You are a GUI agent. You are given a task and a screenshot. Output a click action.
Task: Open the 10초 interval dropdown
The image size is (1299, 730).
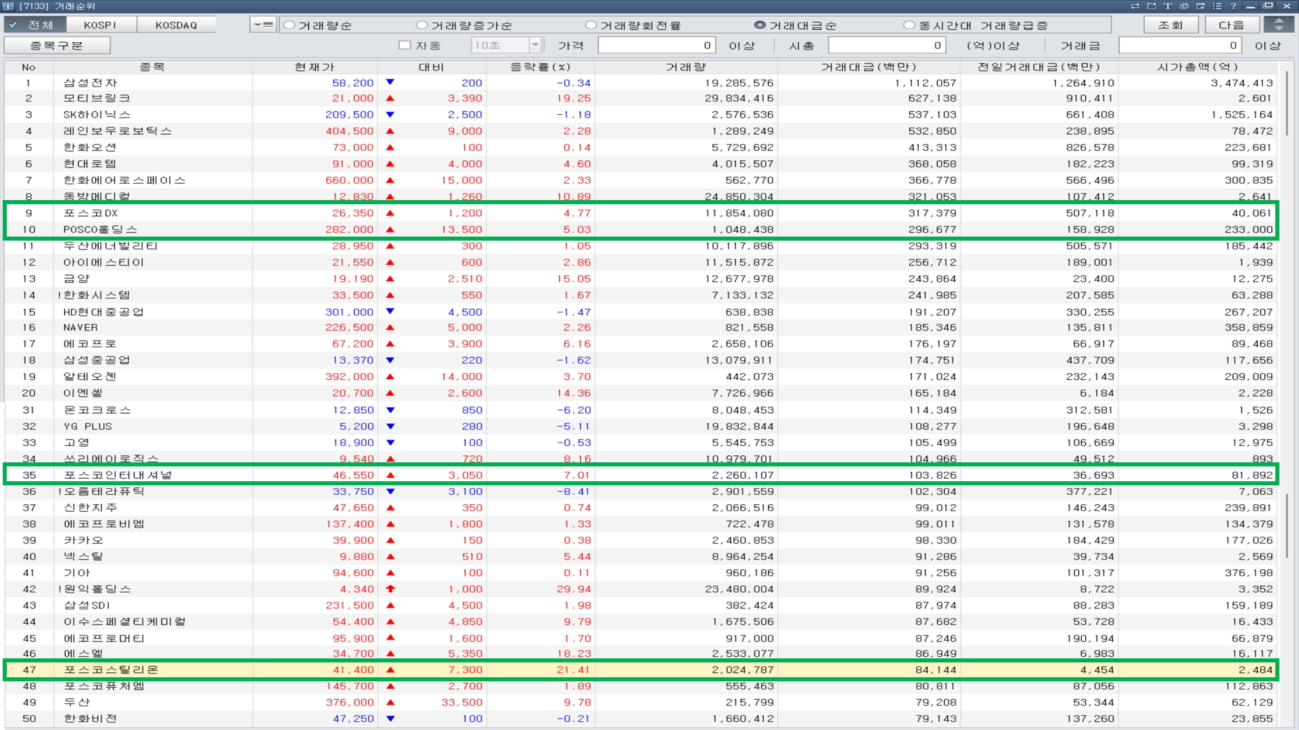[x=535, y=45]
